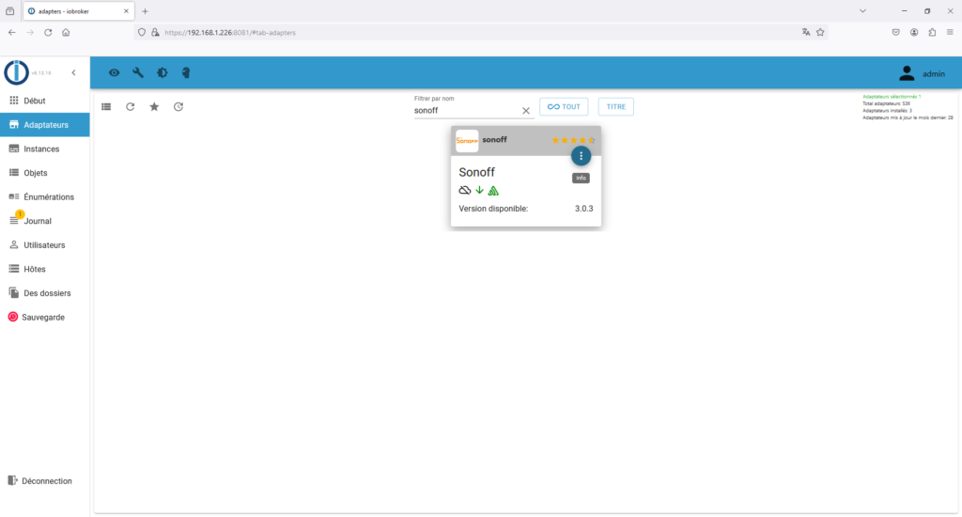Open the Utilisateurs page

pyautogui.click(x=45, y=245)
